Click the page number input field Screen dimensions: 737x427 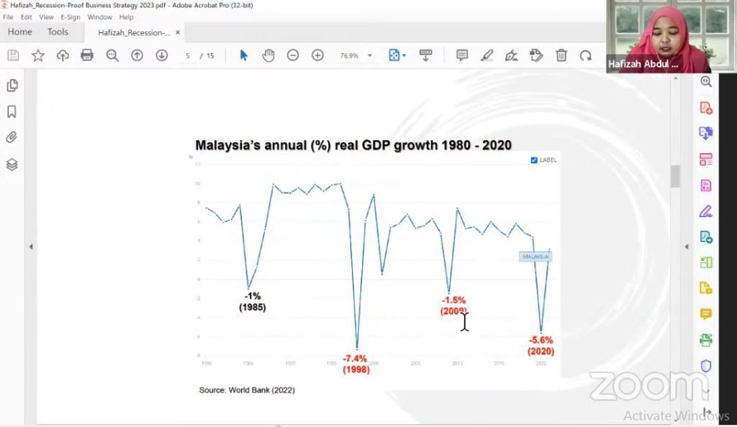[x=188, y=55]
